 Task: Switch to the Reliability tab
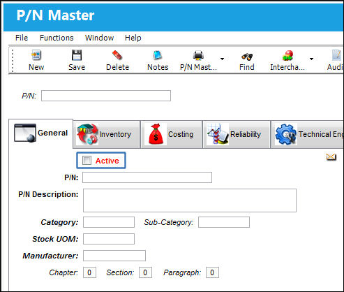point(237,134)
